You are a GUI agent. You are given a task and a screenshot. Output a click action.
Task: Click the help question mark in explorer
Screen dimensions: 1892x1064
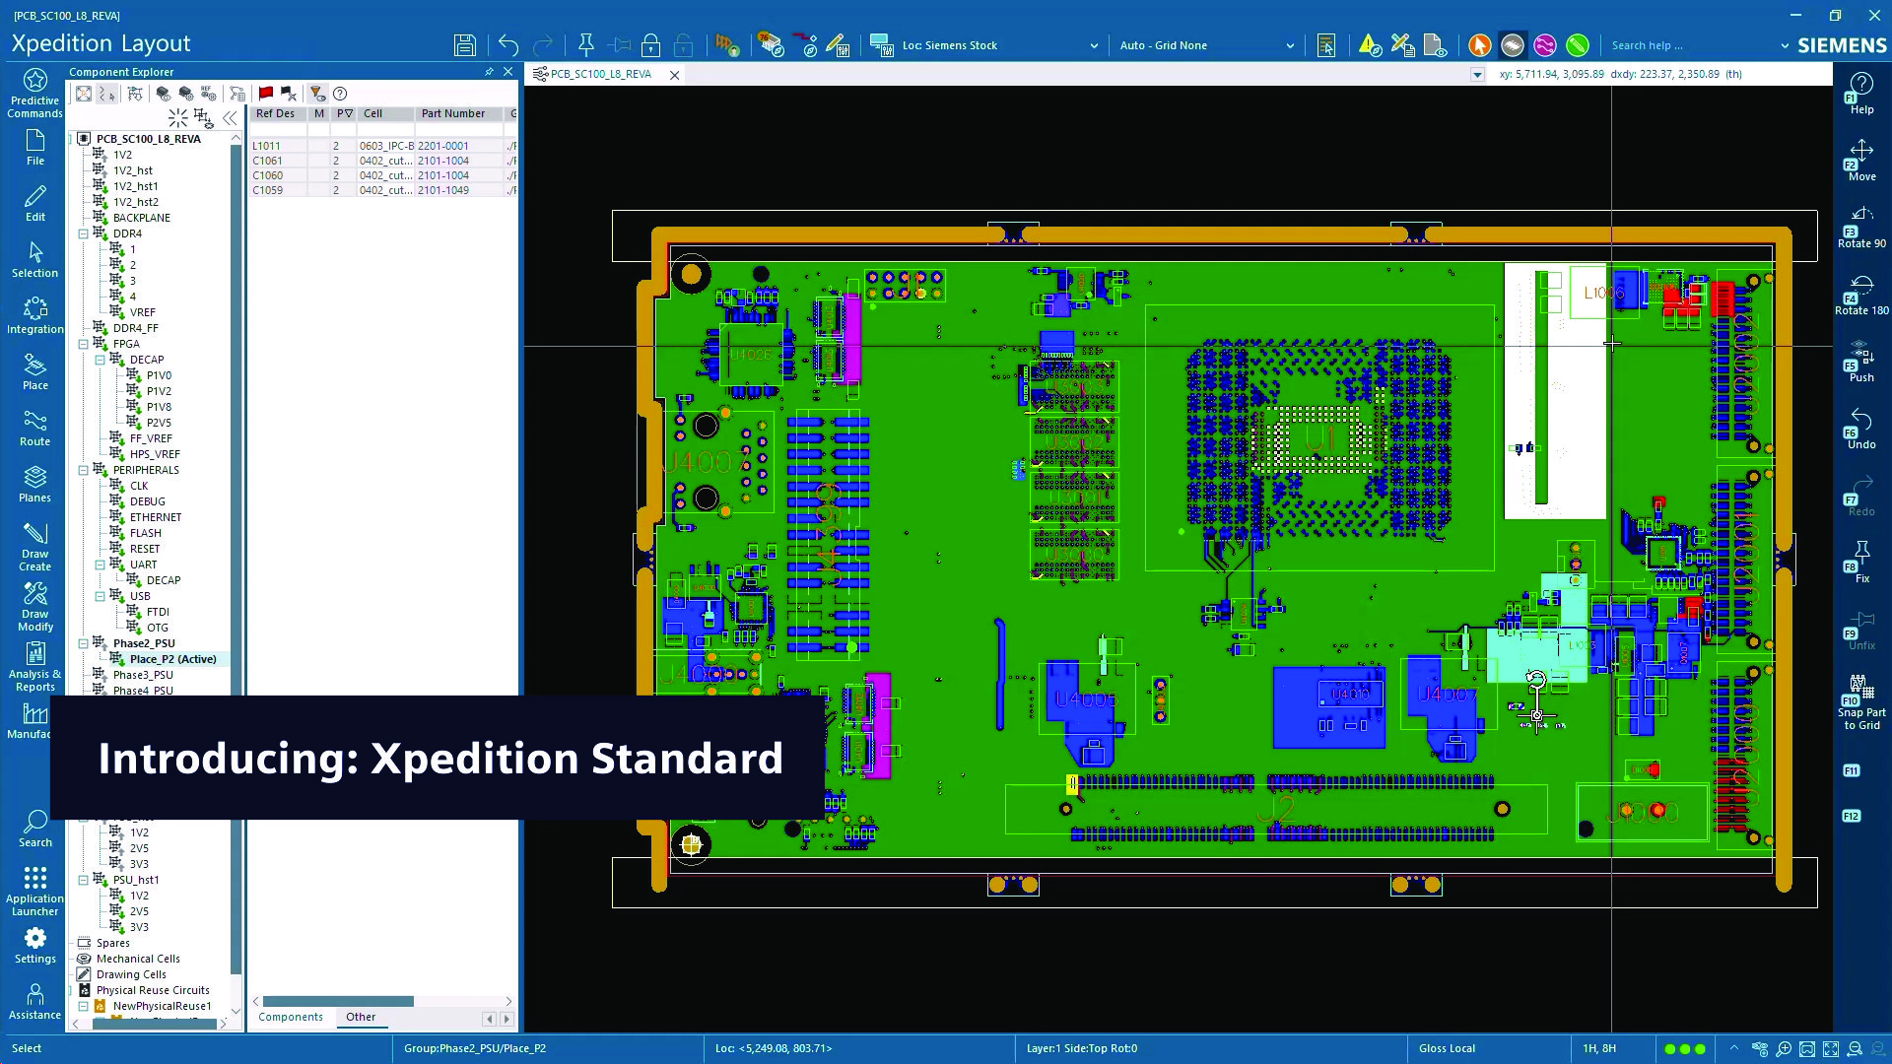pyautogui.click(x=340, y=94)
